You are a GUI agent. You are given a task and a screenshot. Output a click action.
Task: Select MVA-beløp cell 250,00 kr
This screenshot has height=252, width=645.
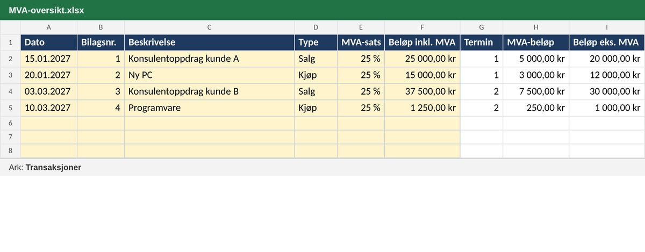click(x=536, y=108)
